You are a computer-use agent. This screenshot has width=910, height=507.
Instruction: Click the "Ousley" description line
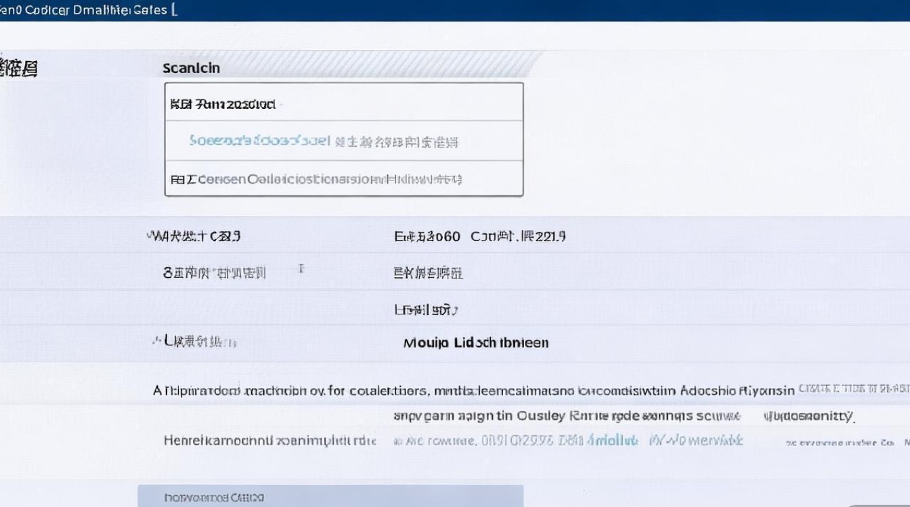pyautogui.click(x=567, y=416)
